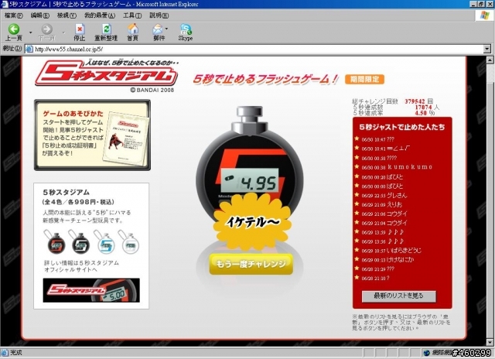Open the 檔案(F) menu
The height and width of the screenshot is (359, 495).
click(14, 15)
